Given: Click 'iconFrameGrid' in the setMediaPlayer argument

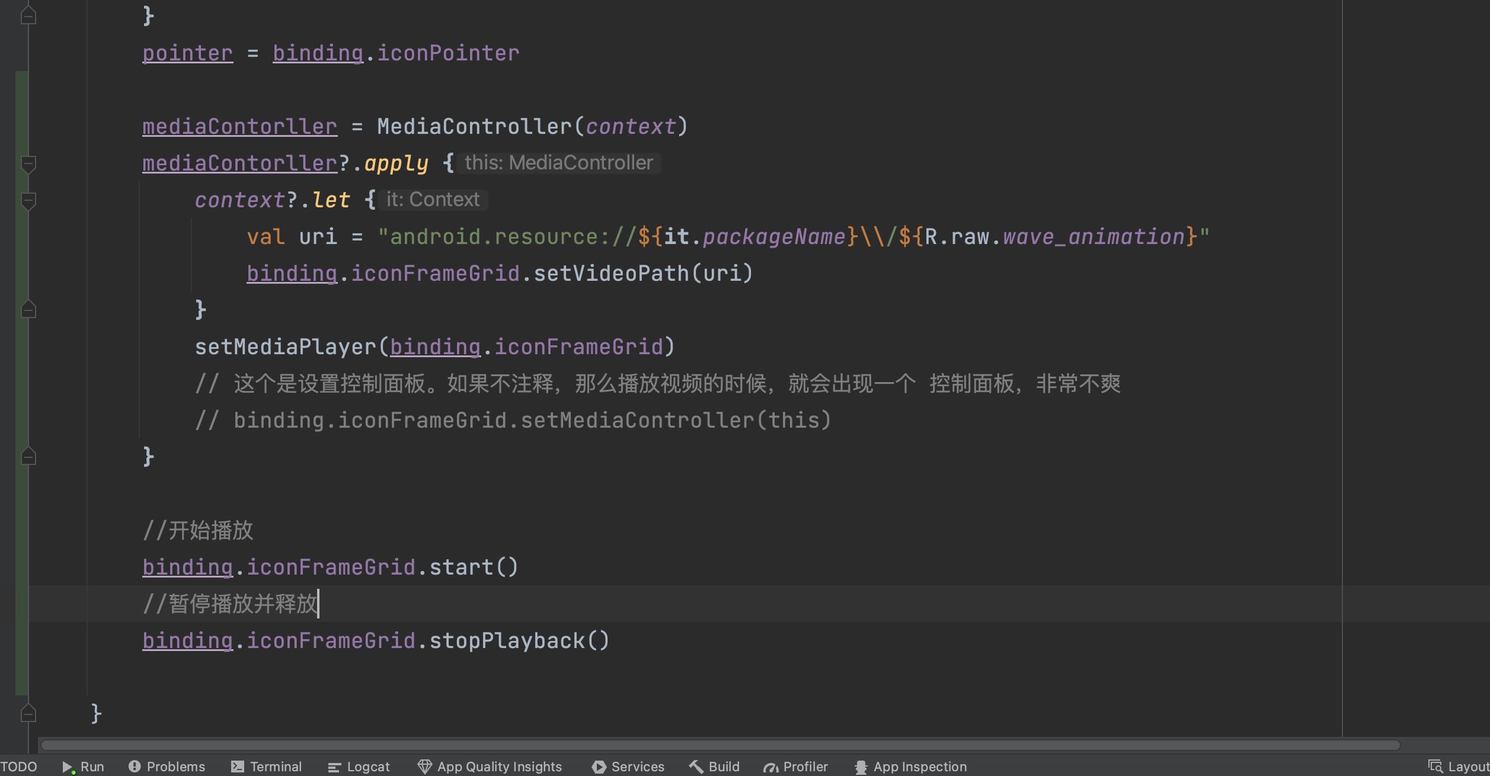Looking at the screenshot, I should pyautogui.click(x=578, y=347).
